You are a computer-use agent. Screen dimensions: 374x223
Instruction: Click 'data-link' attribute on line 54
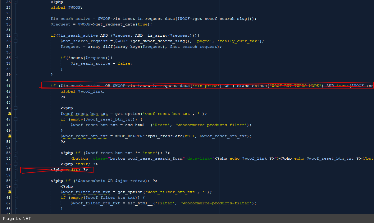[198, 158]
